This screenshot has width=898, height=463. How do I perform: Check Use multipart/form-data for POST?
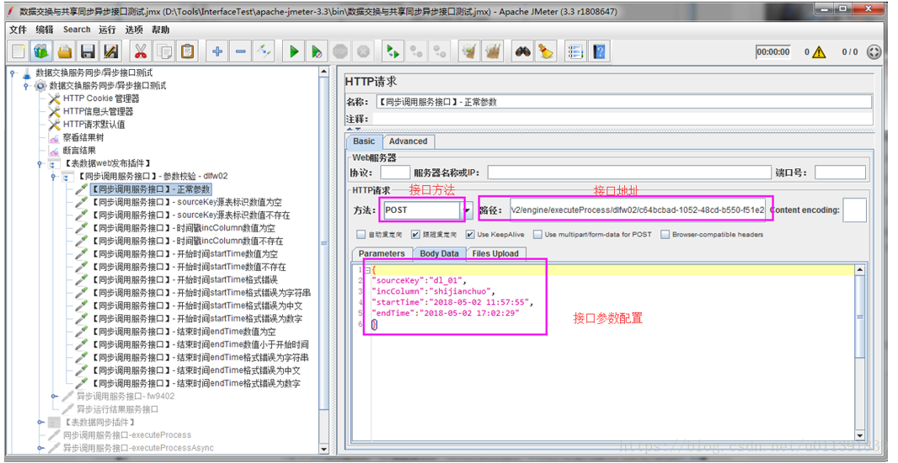(537, 234)
